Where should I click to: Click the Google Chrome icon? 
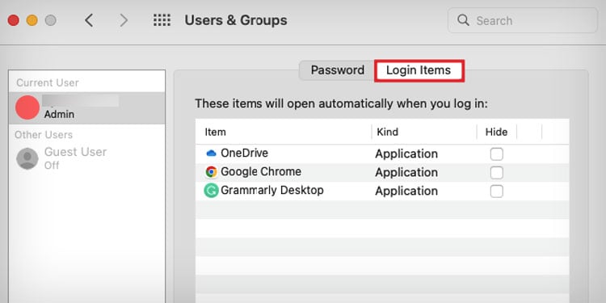211,172
